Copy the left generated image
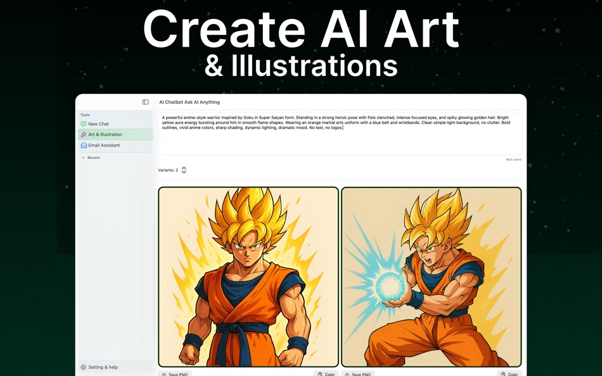The width and height of the screenshot is (602, 376). (x=326, y=373)
